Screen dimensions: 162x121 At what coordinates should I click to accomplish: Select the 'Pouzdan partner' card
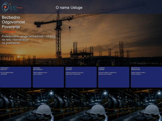point(81,77)
